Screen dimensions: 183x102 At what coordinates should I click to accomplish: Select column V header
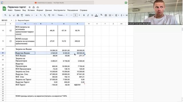pyautogui.click(x=77, y=24)
